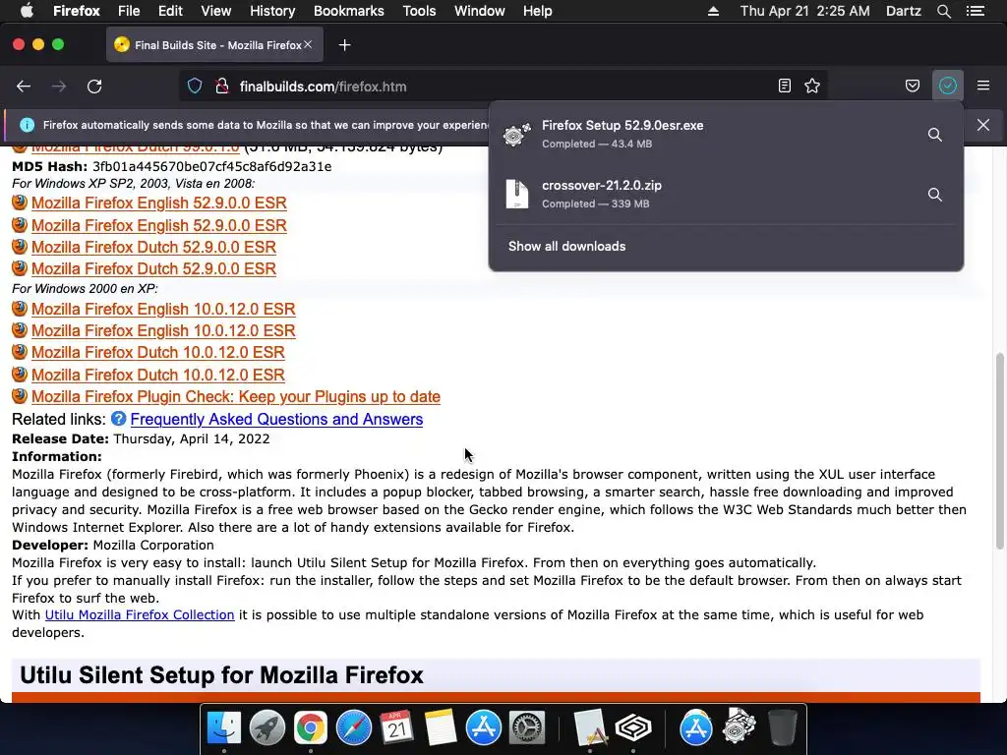Click the Dartz user name in menu bar
This screenshot has width=1007, height=755.
tap(904, 11)
